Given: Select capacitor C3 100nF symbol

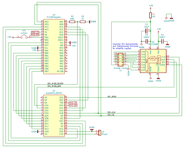Looking at the screenshot, I should [x=162, y=41].
